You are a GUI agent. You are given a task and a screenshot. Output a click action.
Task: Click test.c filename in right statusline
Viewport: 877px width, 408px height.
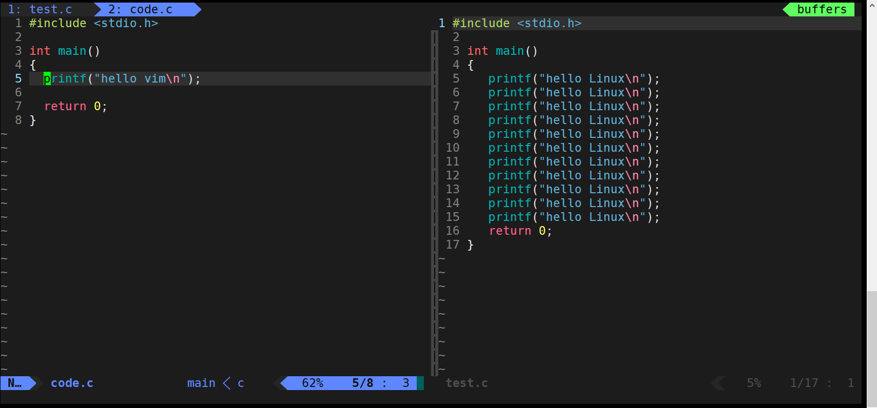click(x=466, y=383)
